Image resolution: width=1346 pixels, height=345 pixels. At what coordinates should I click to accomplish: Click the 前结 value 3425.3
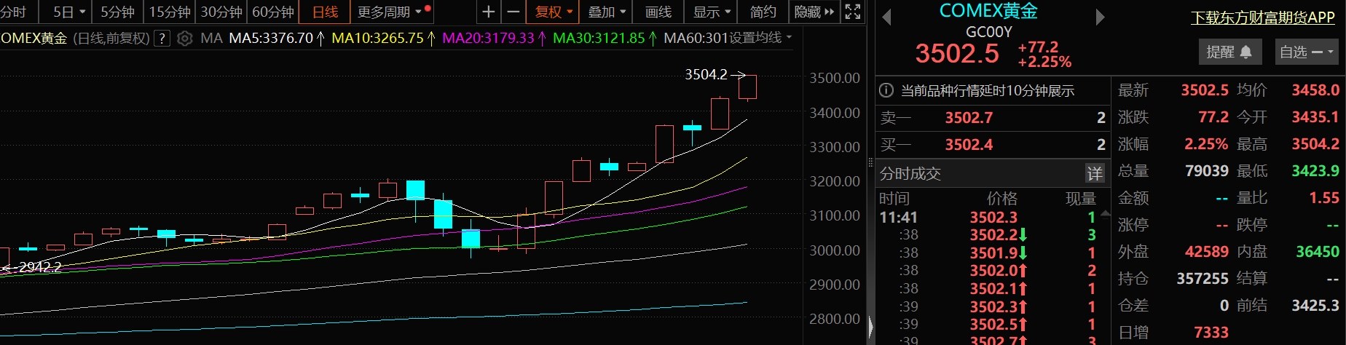[1315, 306]
